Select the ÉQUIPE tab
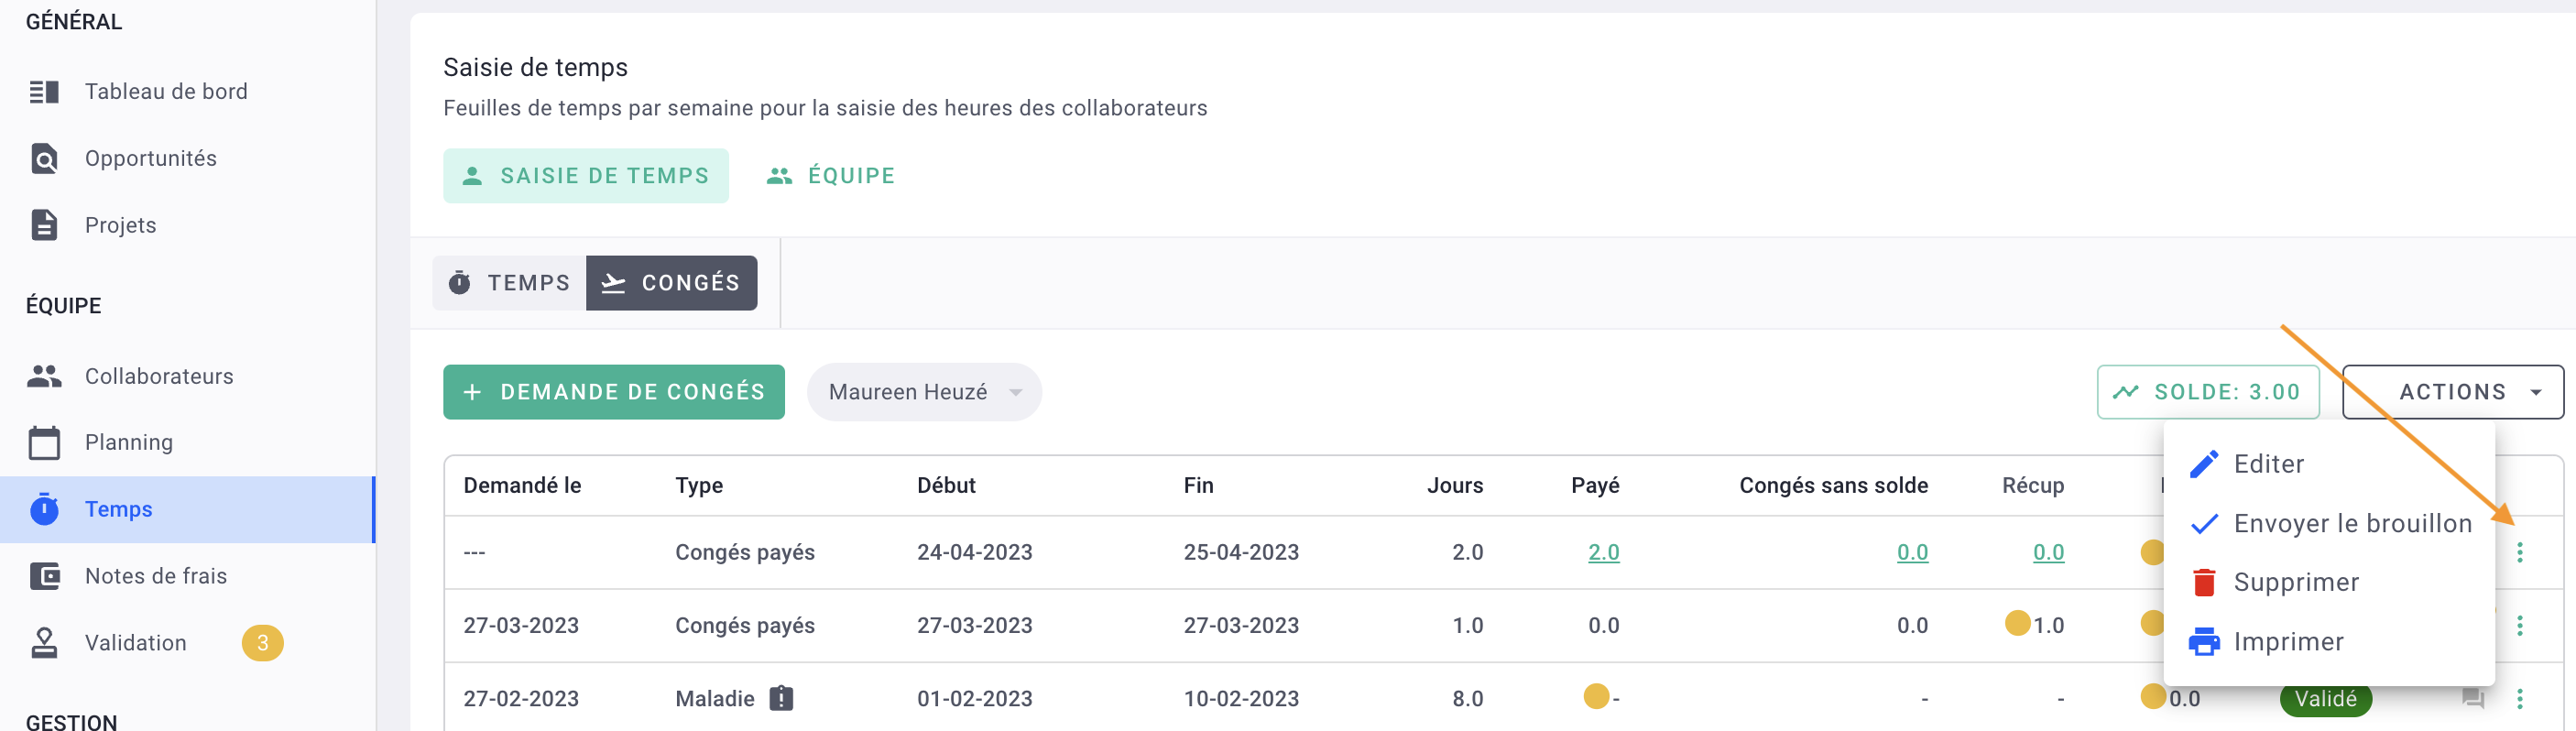 tap(831, 176)
